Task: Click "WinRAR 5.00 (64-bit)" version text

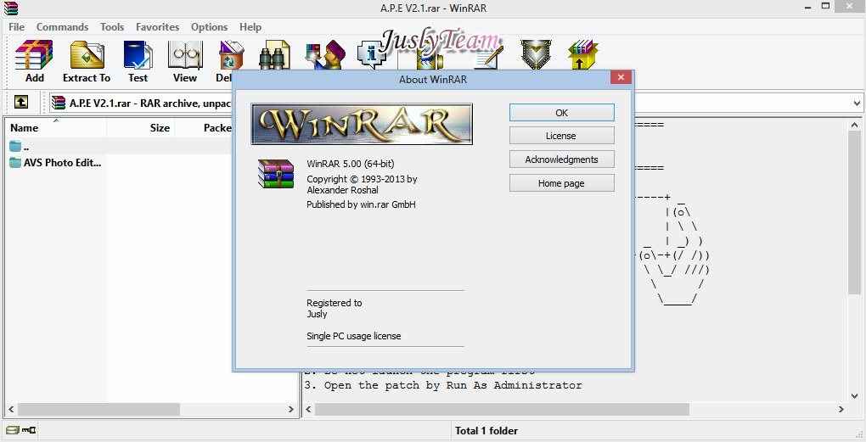Action: 351,164
